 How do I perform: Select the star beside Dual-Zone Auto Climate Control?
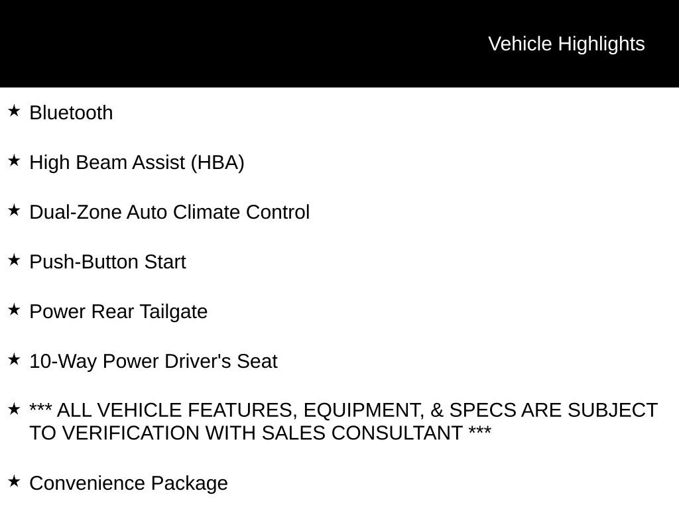[14, 210]
